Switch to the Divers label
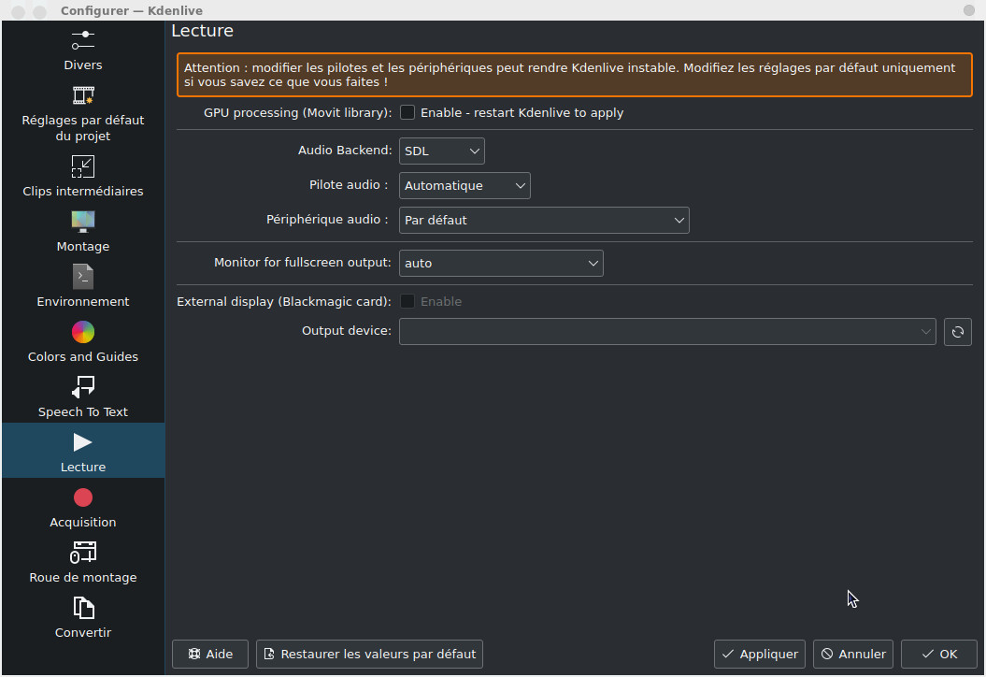Viewport: 986px width, 677px height. tap(83, 65)
